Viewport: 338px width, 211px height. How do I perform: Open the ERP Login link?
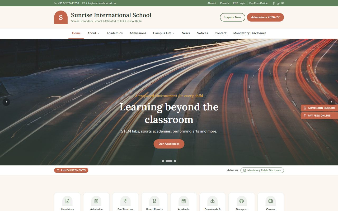[239, 3]
